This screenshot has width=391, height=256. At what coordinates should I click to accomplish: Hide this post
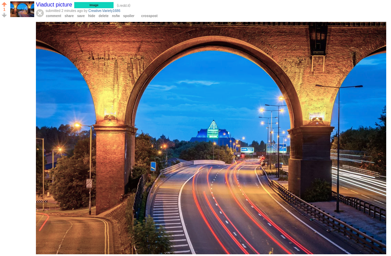[92, 16]
